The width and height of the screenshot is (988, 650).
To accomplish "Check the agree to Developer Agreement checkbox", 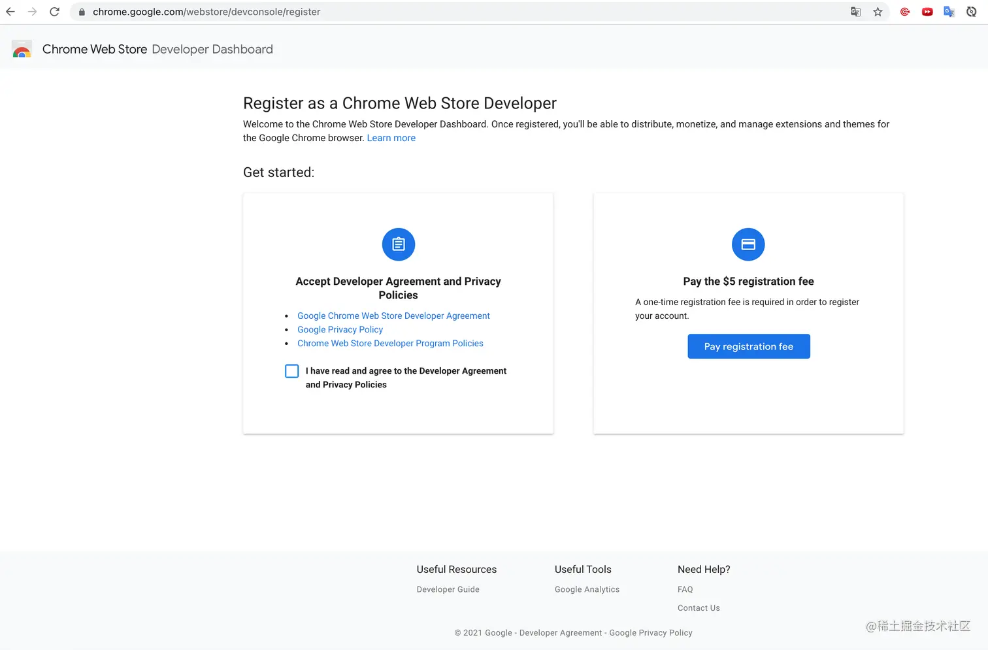I will click(x=292, y=371).
